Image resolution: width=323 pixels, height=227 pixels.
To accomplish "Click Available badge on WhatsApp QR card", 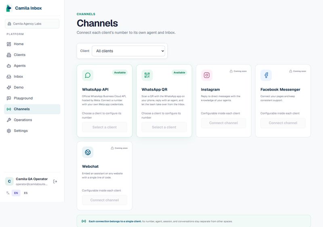I will pyautogui.click(x=179, y=73).
